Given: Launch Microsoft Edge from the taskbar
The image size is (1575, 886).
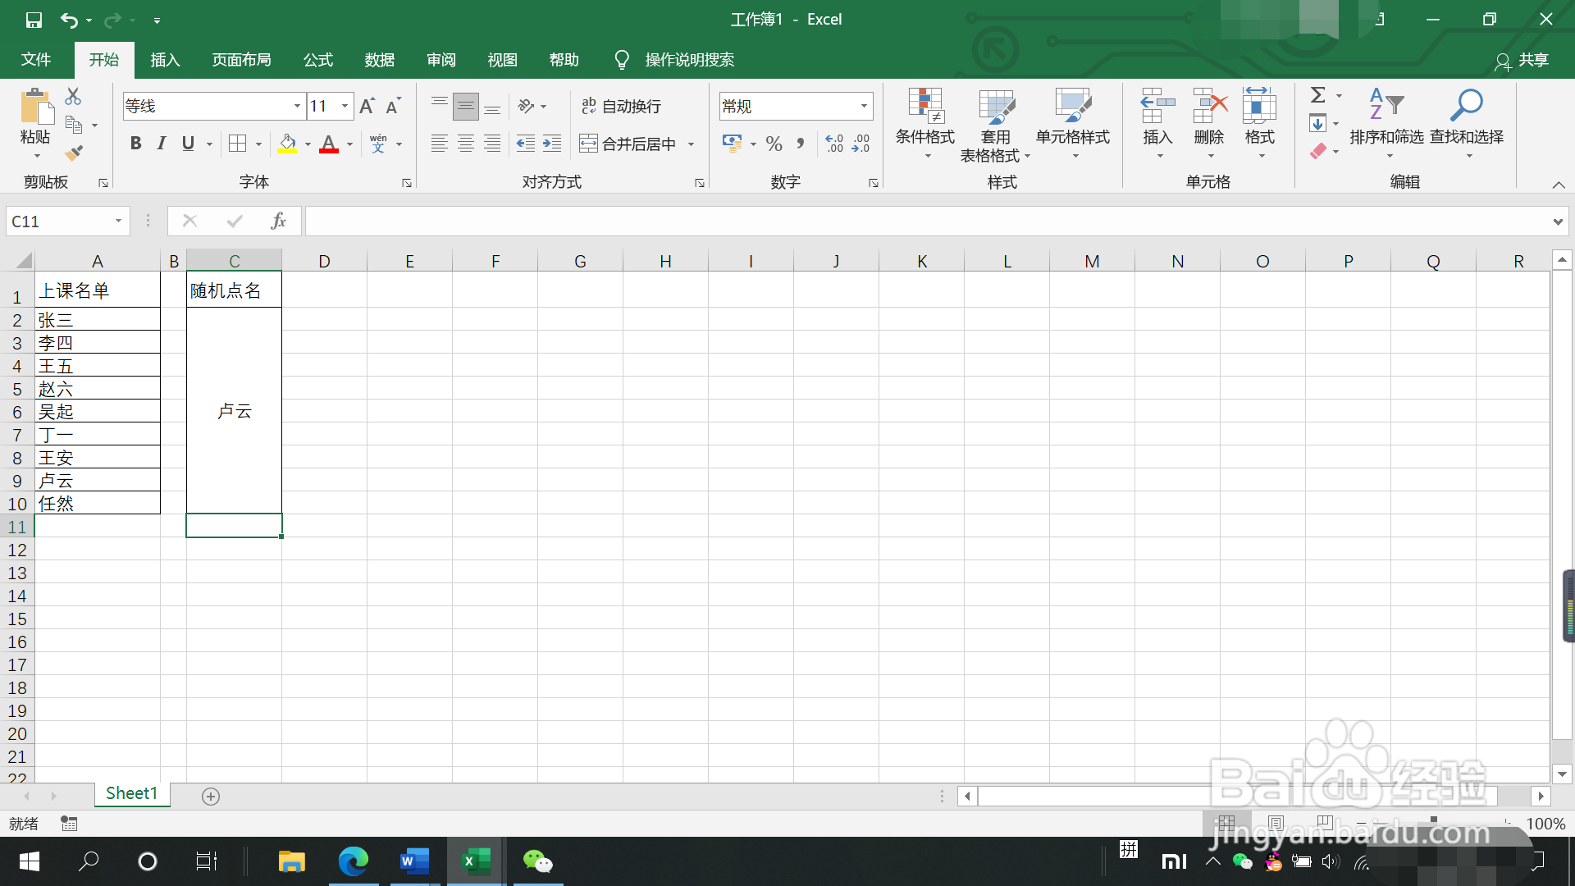Looking at the screenshot, I should [353, 861].
